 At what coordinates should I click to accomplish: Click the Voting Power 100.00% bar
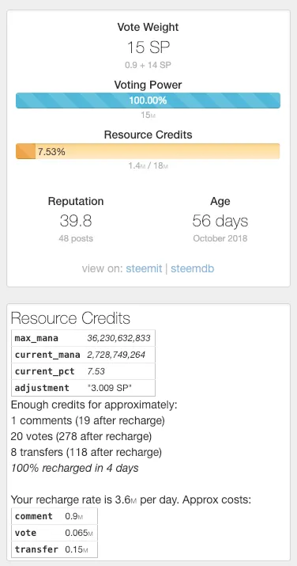click(x=148, y=101)
